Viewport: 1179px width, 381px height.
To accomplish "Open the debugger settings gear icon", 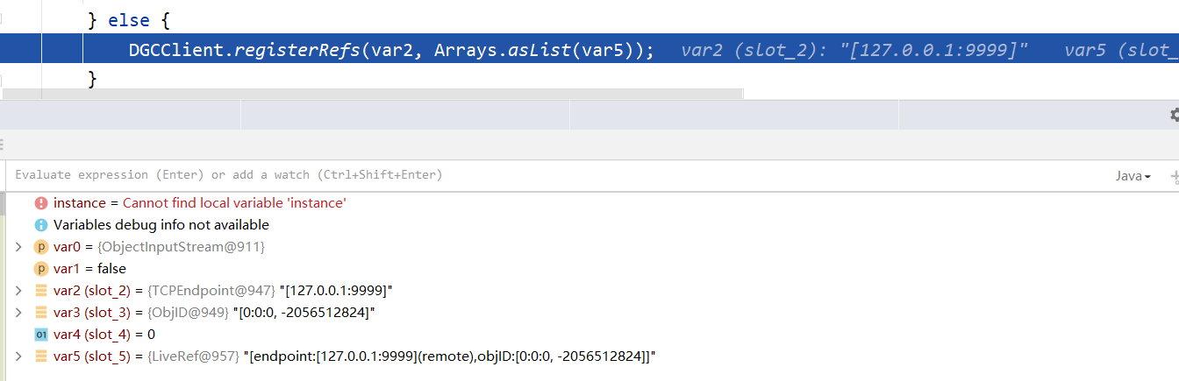I will 1175,115.
